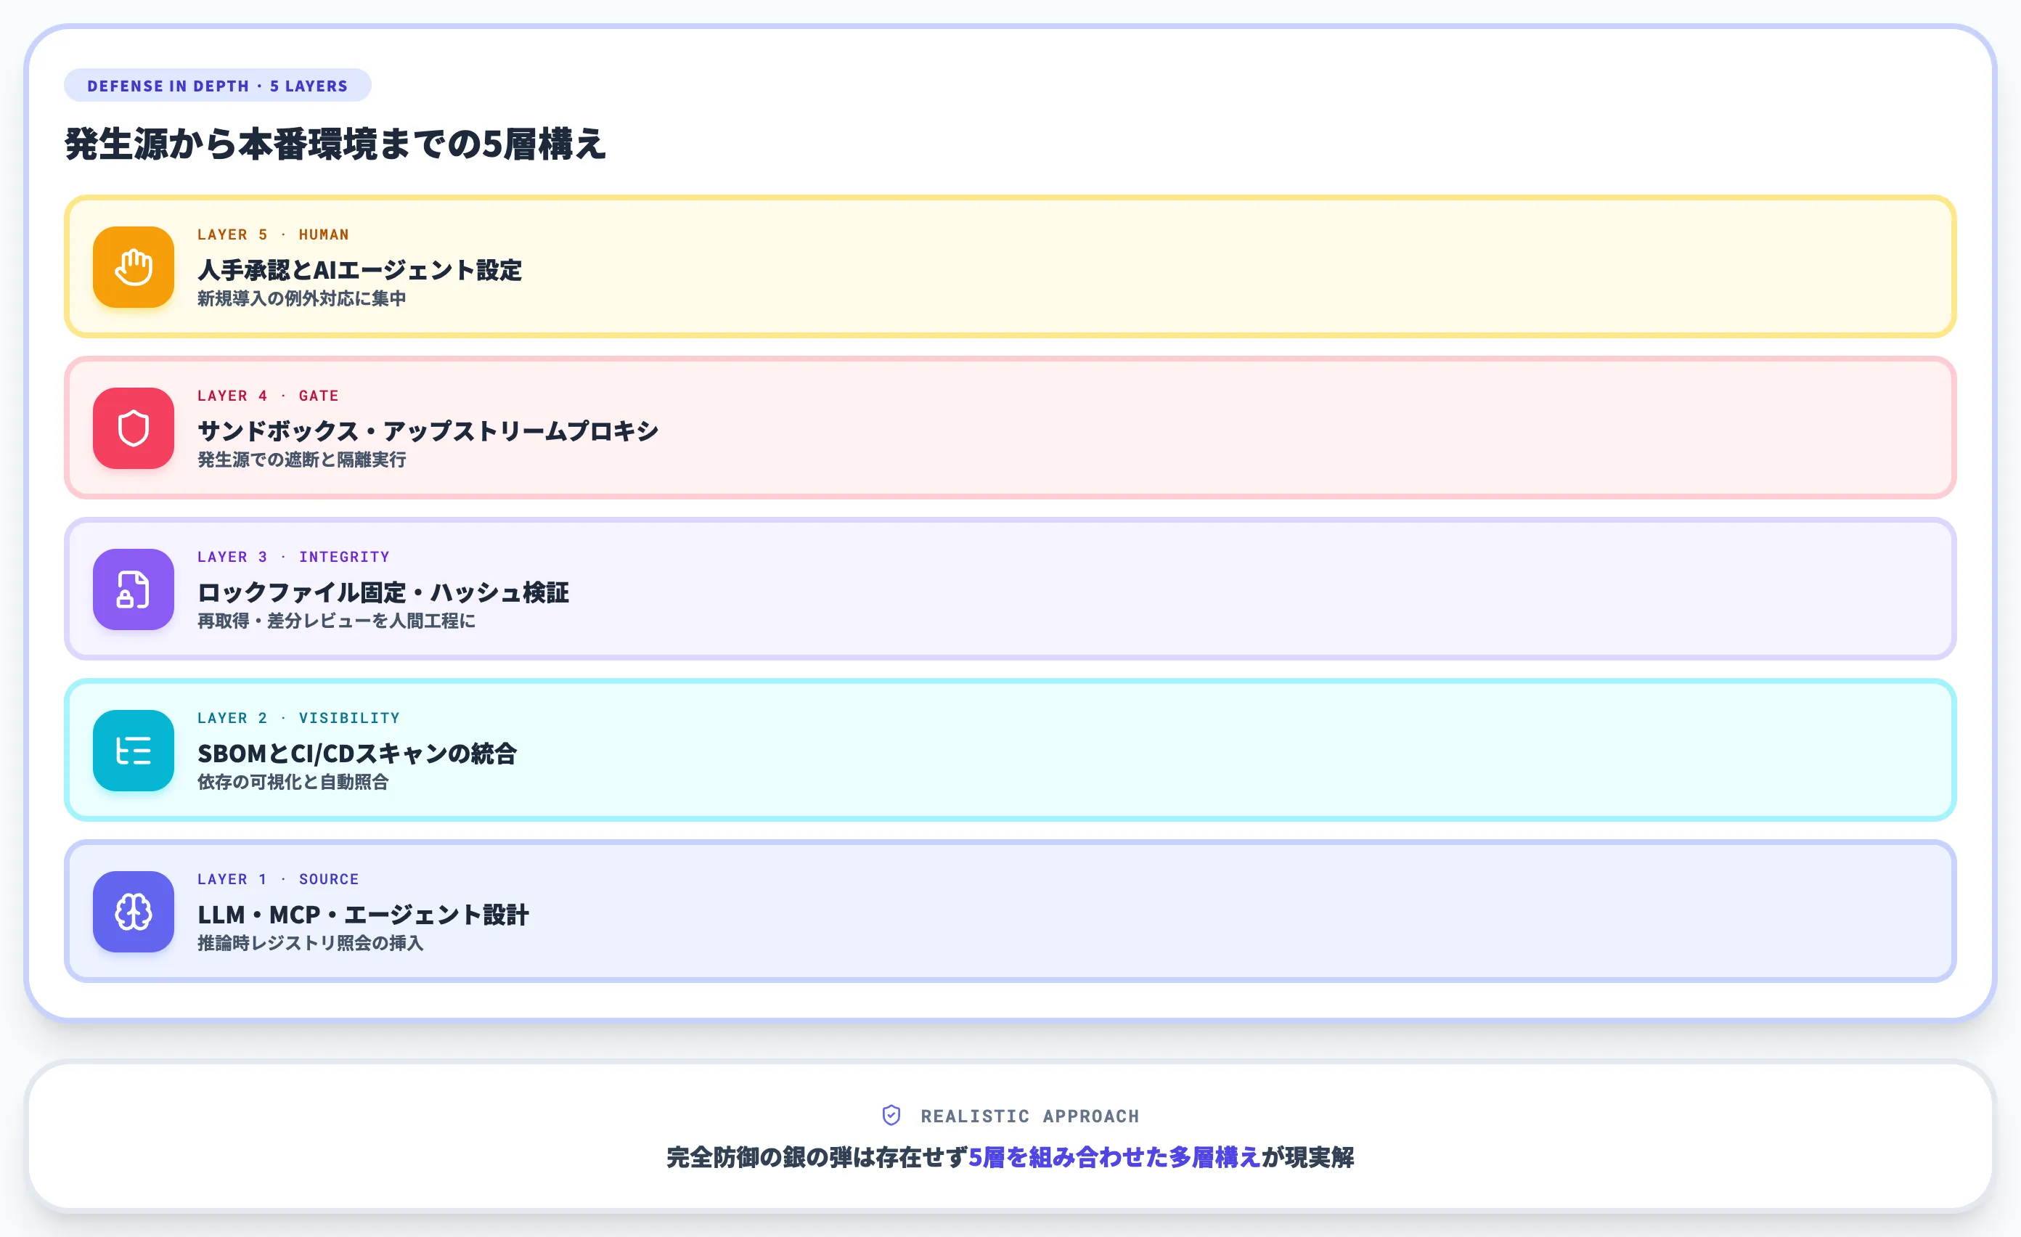Image resolution: width=2021 pixels, height=1237 pixels.
Task: Click the REALISTIC APPROACH caption text
Action: tap(1030, 1116)
